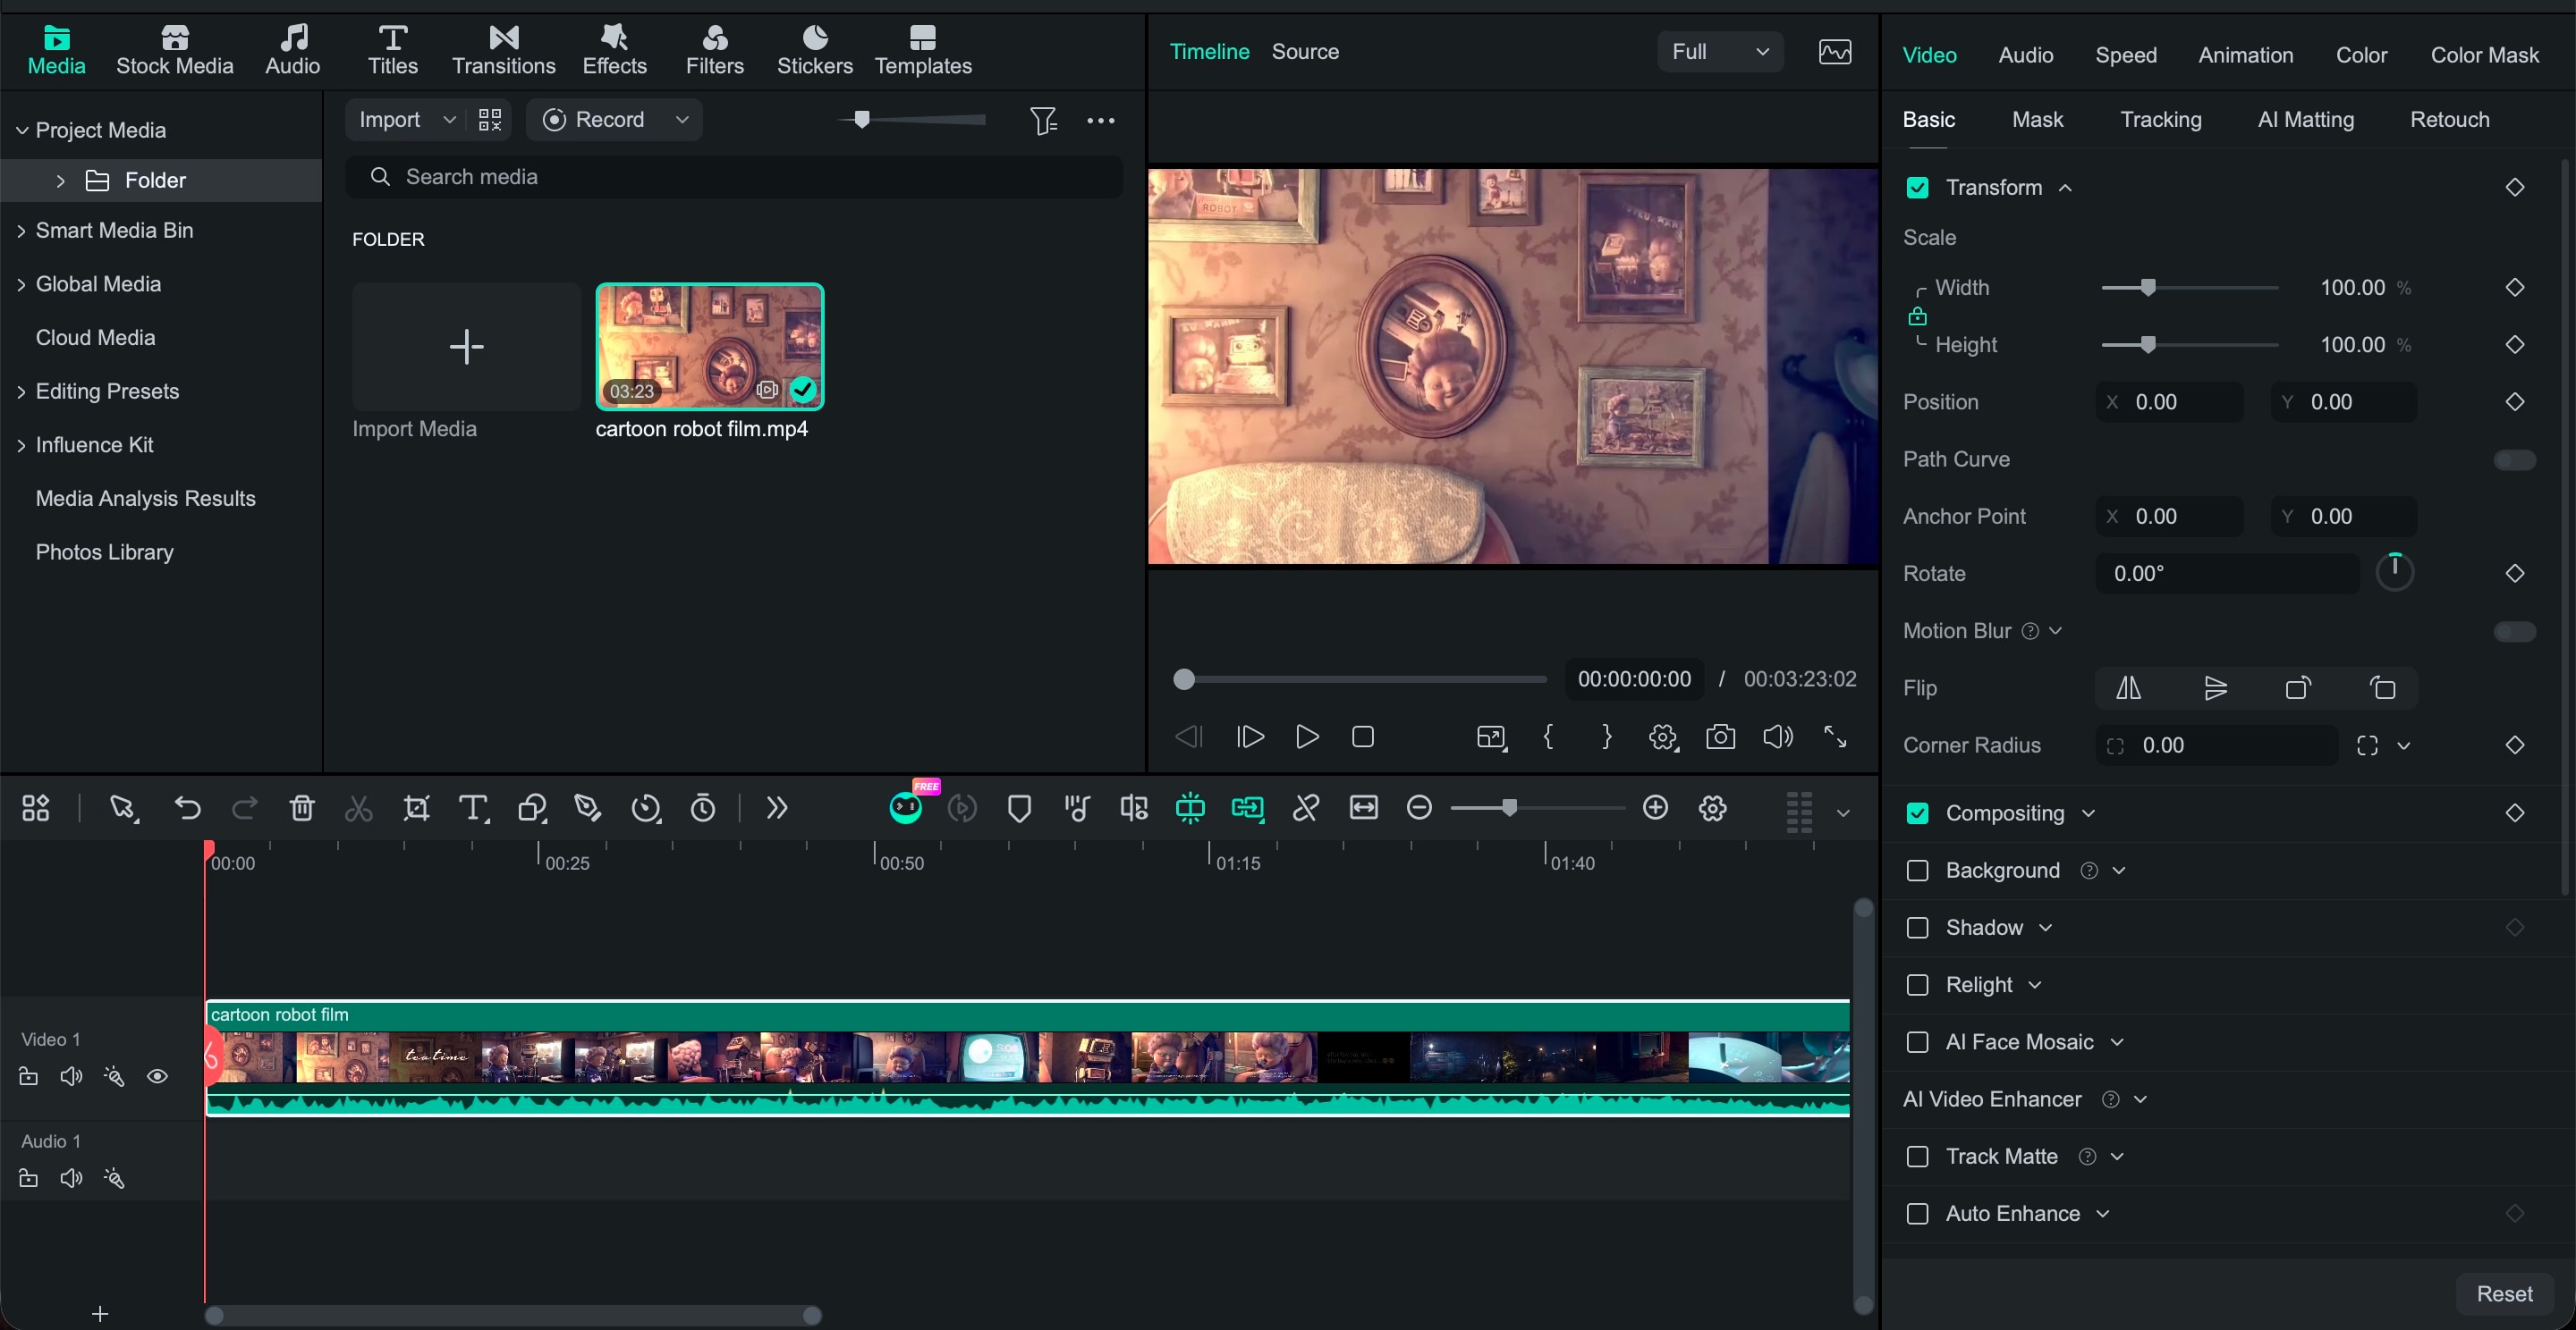The image size is (2576, 1330).
Task: Open Media Analysis Results
Action: click(x=146, y=499)
